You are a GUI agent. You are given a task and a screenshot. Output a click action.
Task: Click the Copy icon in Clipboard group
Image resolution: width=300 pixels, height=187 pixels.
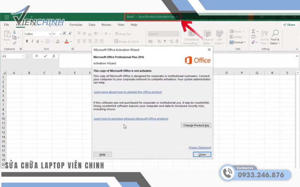14,38
